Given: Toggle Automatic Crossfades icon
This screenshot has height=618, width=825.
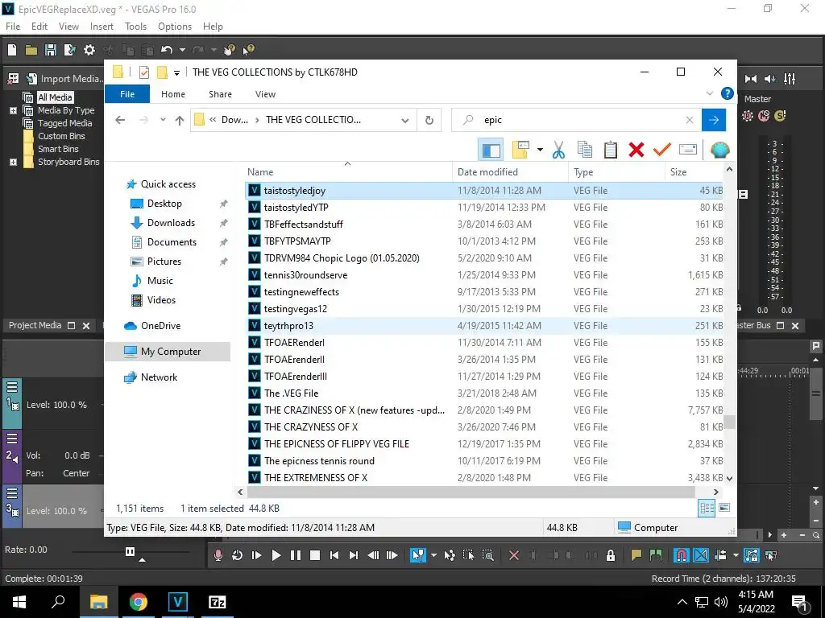Looking at the screenshot, I should pyautogui.click(x=701, y=555).
